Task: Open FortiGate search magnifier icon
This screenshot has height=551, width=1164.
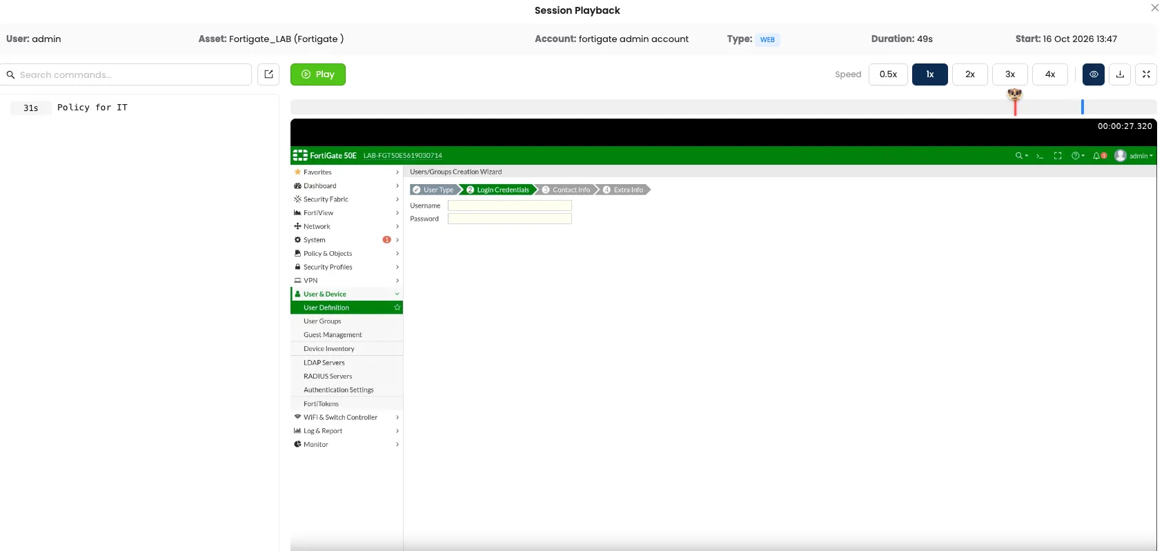Action: coord(1021,156)
